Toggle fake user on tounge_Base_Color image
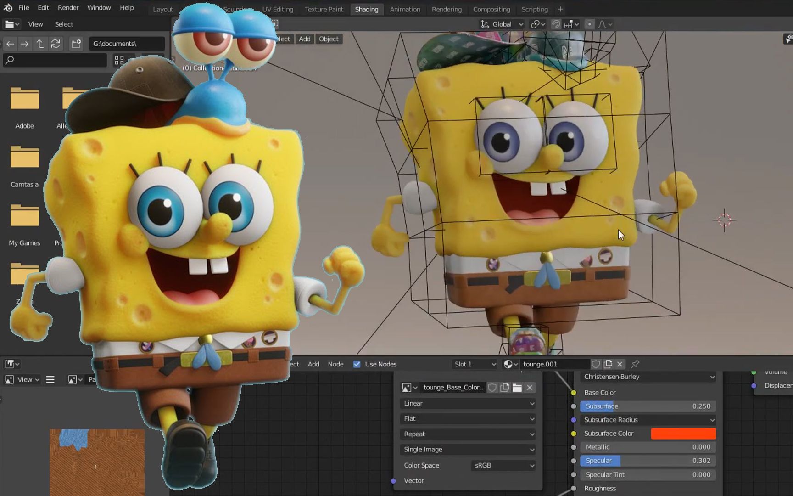This screenshot has width=793, height=496. 492,388
